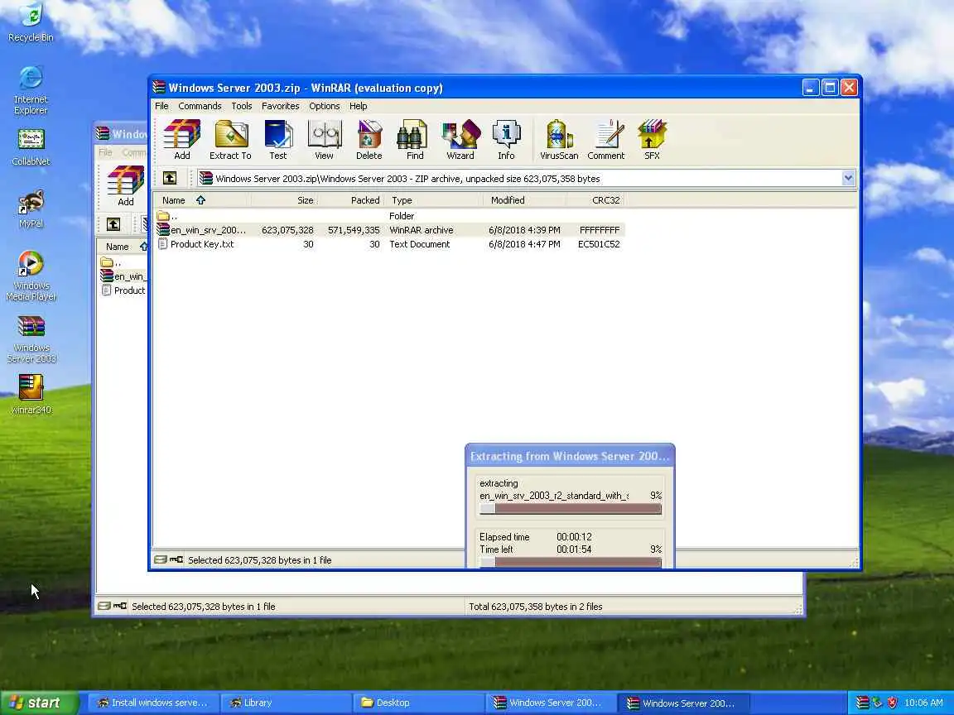Click up-folder button in background WinRAR window
Viewport: 954px width, 715px height.
point(113,224)
